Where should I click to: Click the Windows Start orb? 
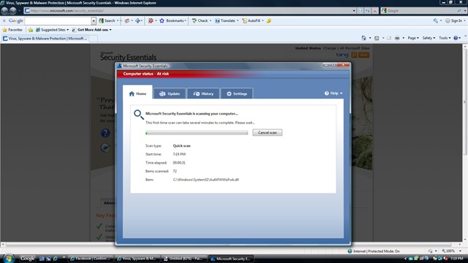point(8,258)
